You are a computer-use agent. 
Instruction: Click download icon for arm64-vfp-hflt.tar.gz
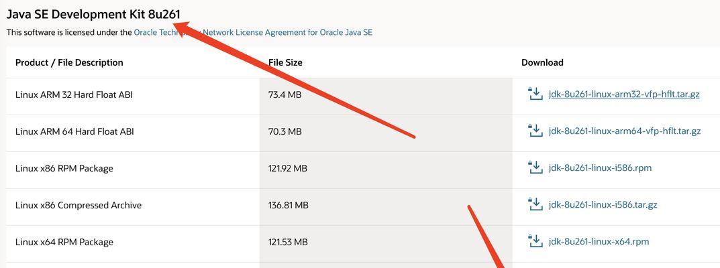pos(535,131)
